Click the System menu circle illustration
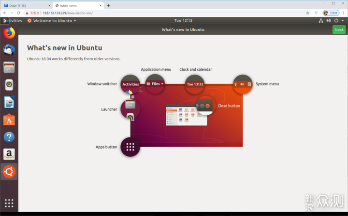This screenshot has height=216, width=348. (243, 84)
